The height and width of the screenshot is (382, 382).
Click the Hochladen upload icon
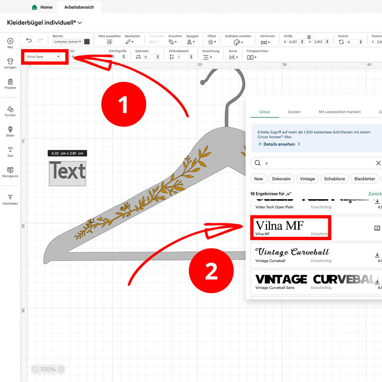[x=10, y=200]
